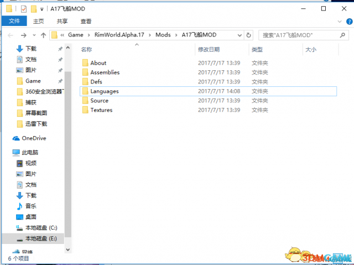Open 本地磁盘 (C:) drive icon
Viewport: 354px width, 265px height.
19,228
